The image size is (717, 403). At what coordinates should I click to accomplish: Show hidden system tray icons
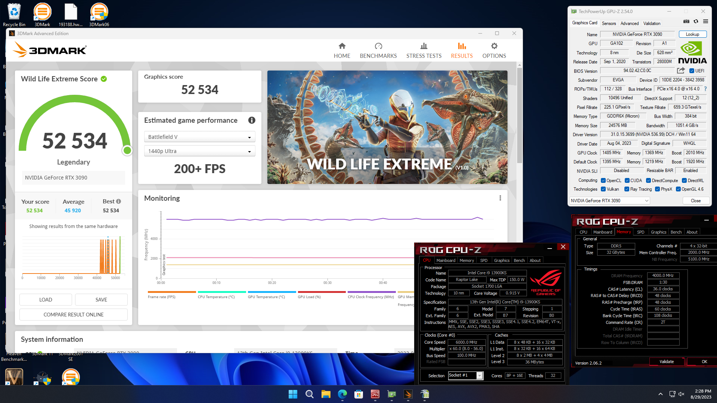(x=660, y=394)
